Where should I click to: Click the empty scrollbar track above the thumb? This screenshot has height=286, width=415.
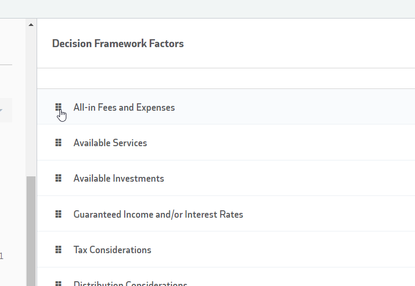click(31, 101)
